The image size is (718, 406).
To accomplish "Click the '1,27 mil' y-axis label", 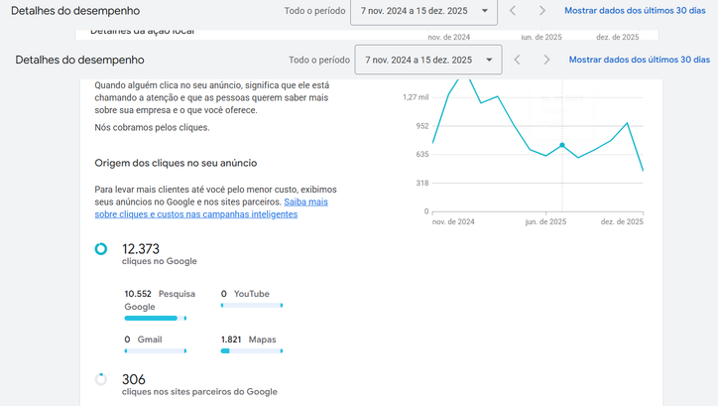I will [416, 97].
